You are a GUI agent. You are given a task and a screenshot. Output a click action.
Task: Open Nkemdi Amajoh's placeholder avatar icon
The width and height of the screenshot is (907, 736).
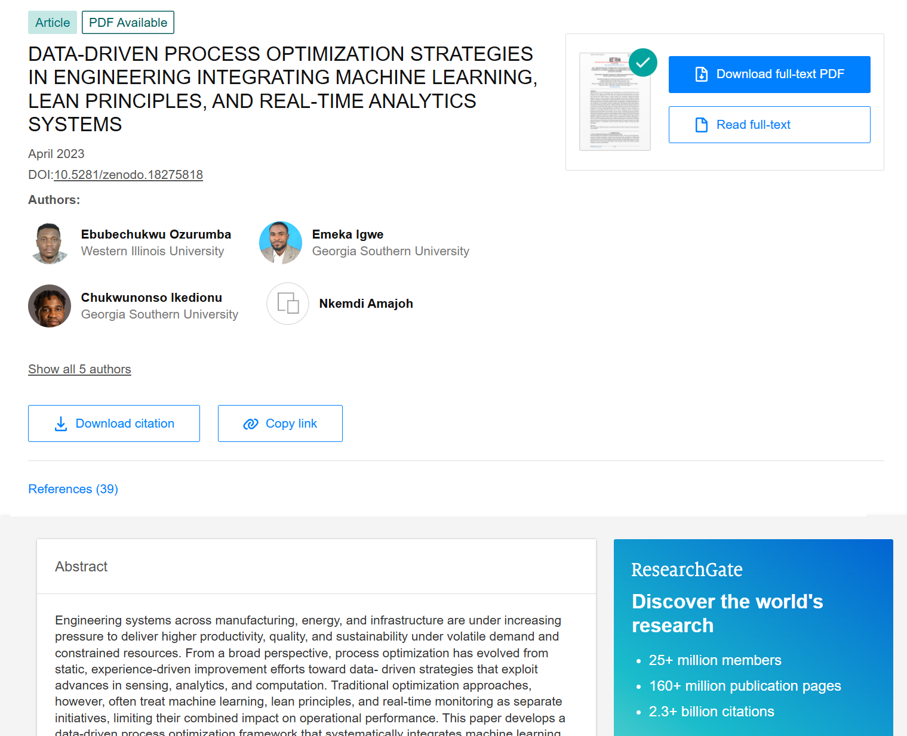pos(288,304)
